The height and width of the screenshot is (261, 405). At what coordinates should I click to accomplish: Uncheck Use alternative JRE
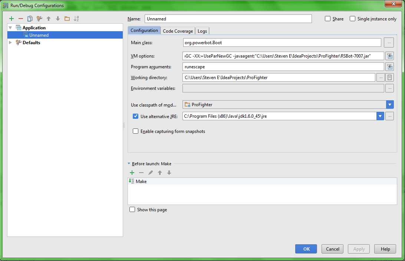tap(136, 116)
